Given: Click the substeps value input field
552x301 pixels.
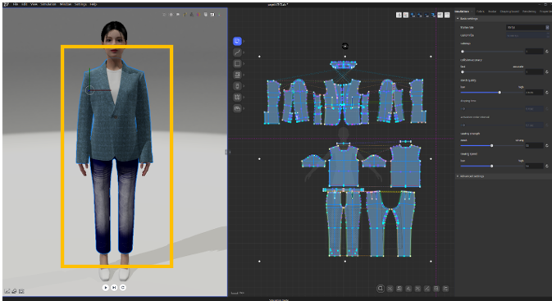Looking at the screenshot, I should point(534,52).
